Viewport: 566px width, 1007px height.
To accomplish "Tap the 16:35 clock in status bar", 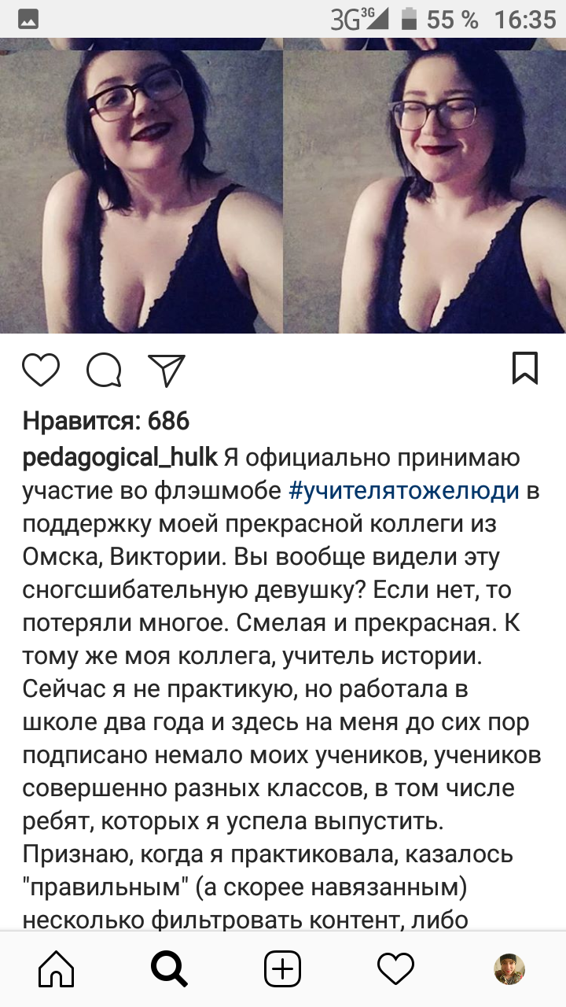I will 524,19.
